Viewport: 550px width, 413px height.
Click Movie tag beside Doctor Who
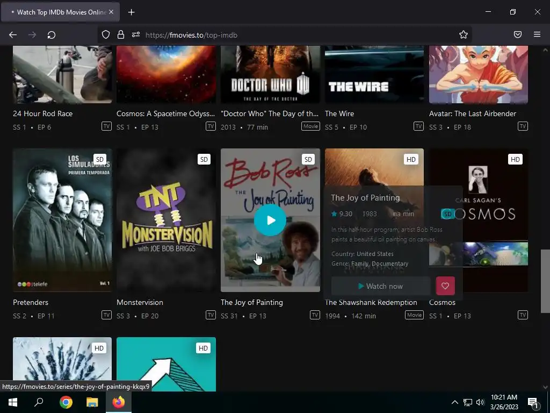click(310, 126)
